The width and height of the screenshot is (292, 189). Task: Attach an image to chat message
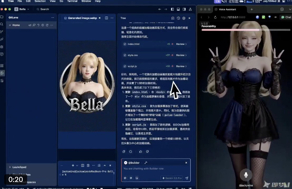[x=137, y=178]
